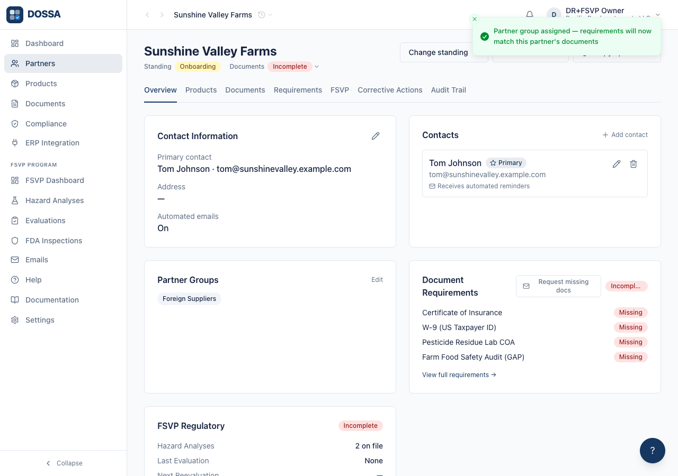Open the Audit Trail tab
Viewport: 678px width, 476px height.
tap(449, 90)
